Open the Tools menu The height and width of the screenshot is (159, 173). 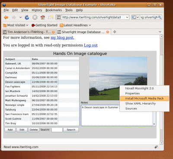click(69, 10)
